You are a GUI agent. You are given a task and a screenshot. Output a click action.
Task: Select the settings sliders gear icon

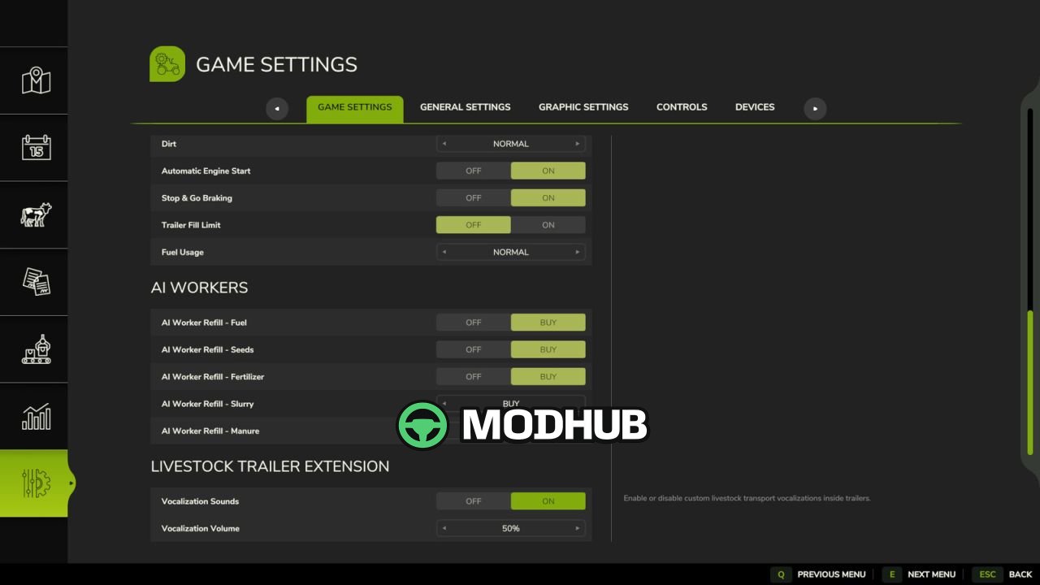[36, 483]
